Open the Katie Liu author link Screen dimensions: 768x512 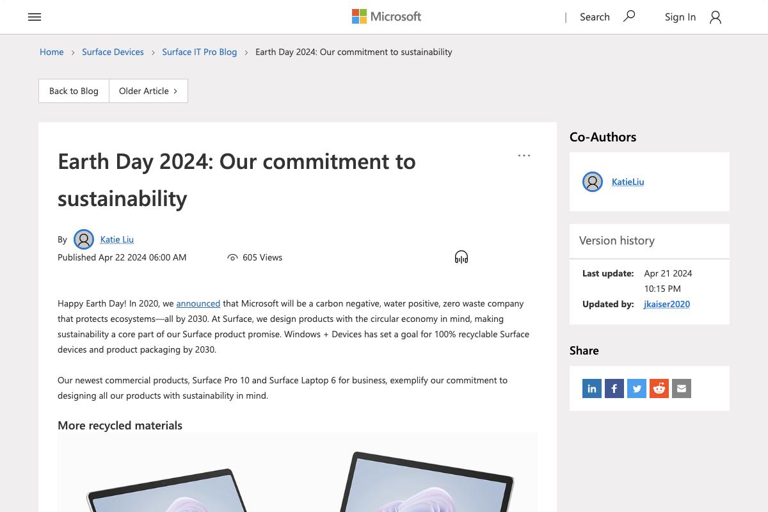[x=117, y=239]
